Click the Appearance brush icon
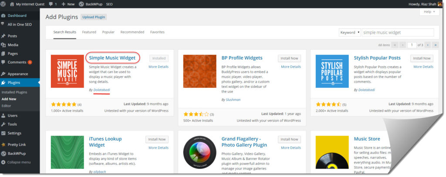This screenshot has height=177, width=446. click(3, 74)
